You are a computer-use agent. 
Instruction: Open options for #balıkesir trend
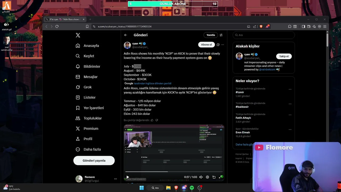point(290,104)
